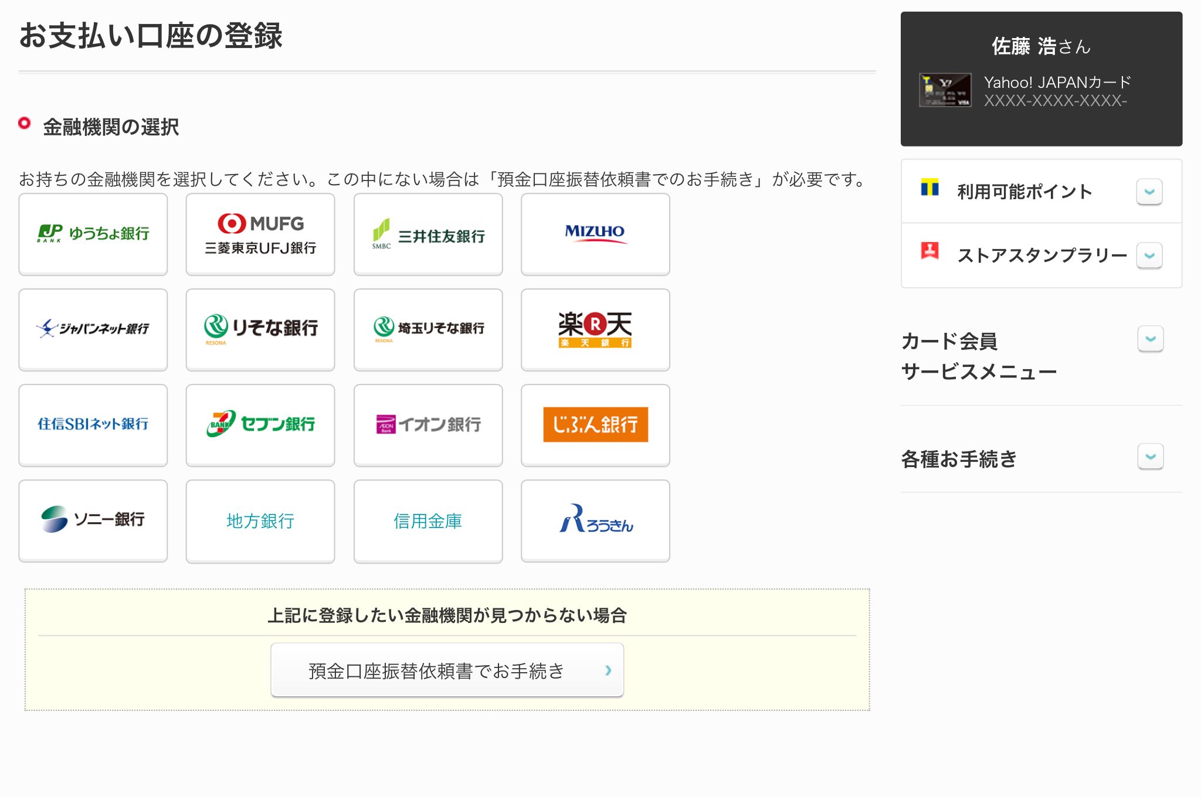Click the 金融機関の選択 section heading

point(111,127)
